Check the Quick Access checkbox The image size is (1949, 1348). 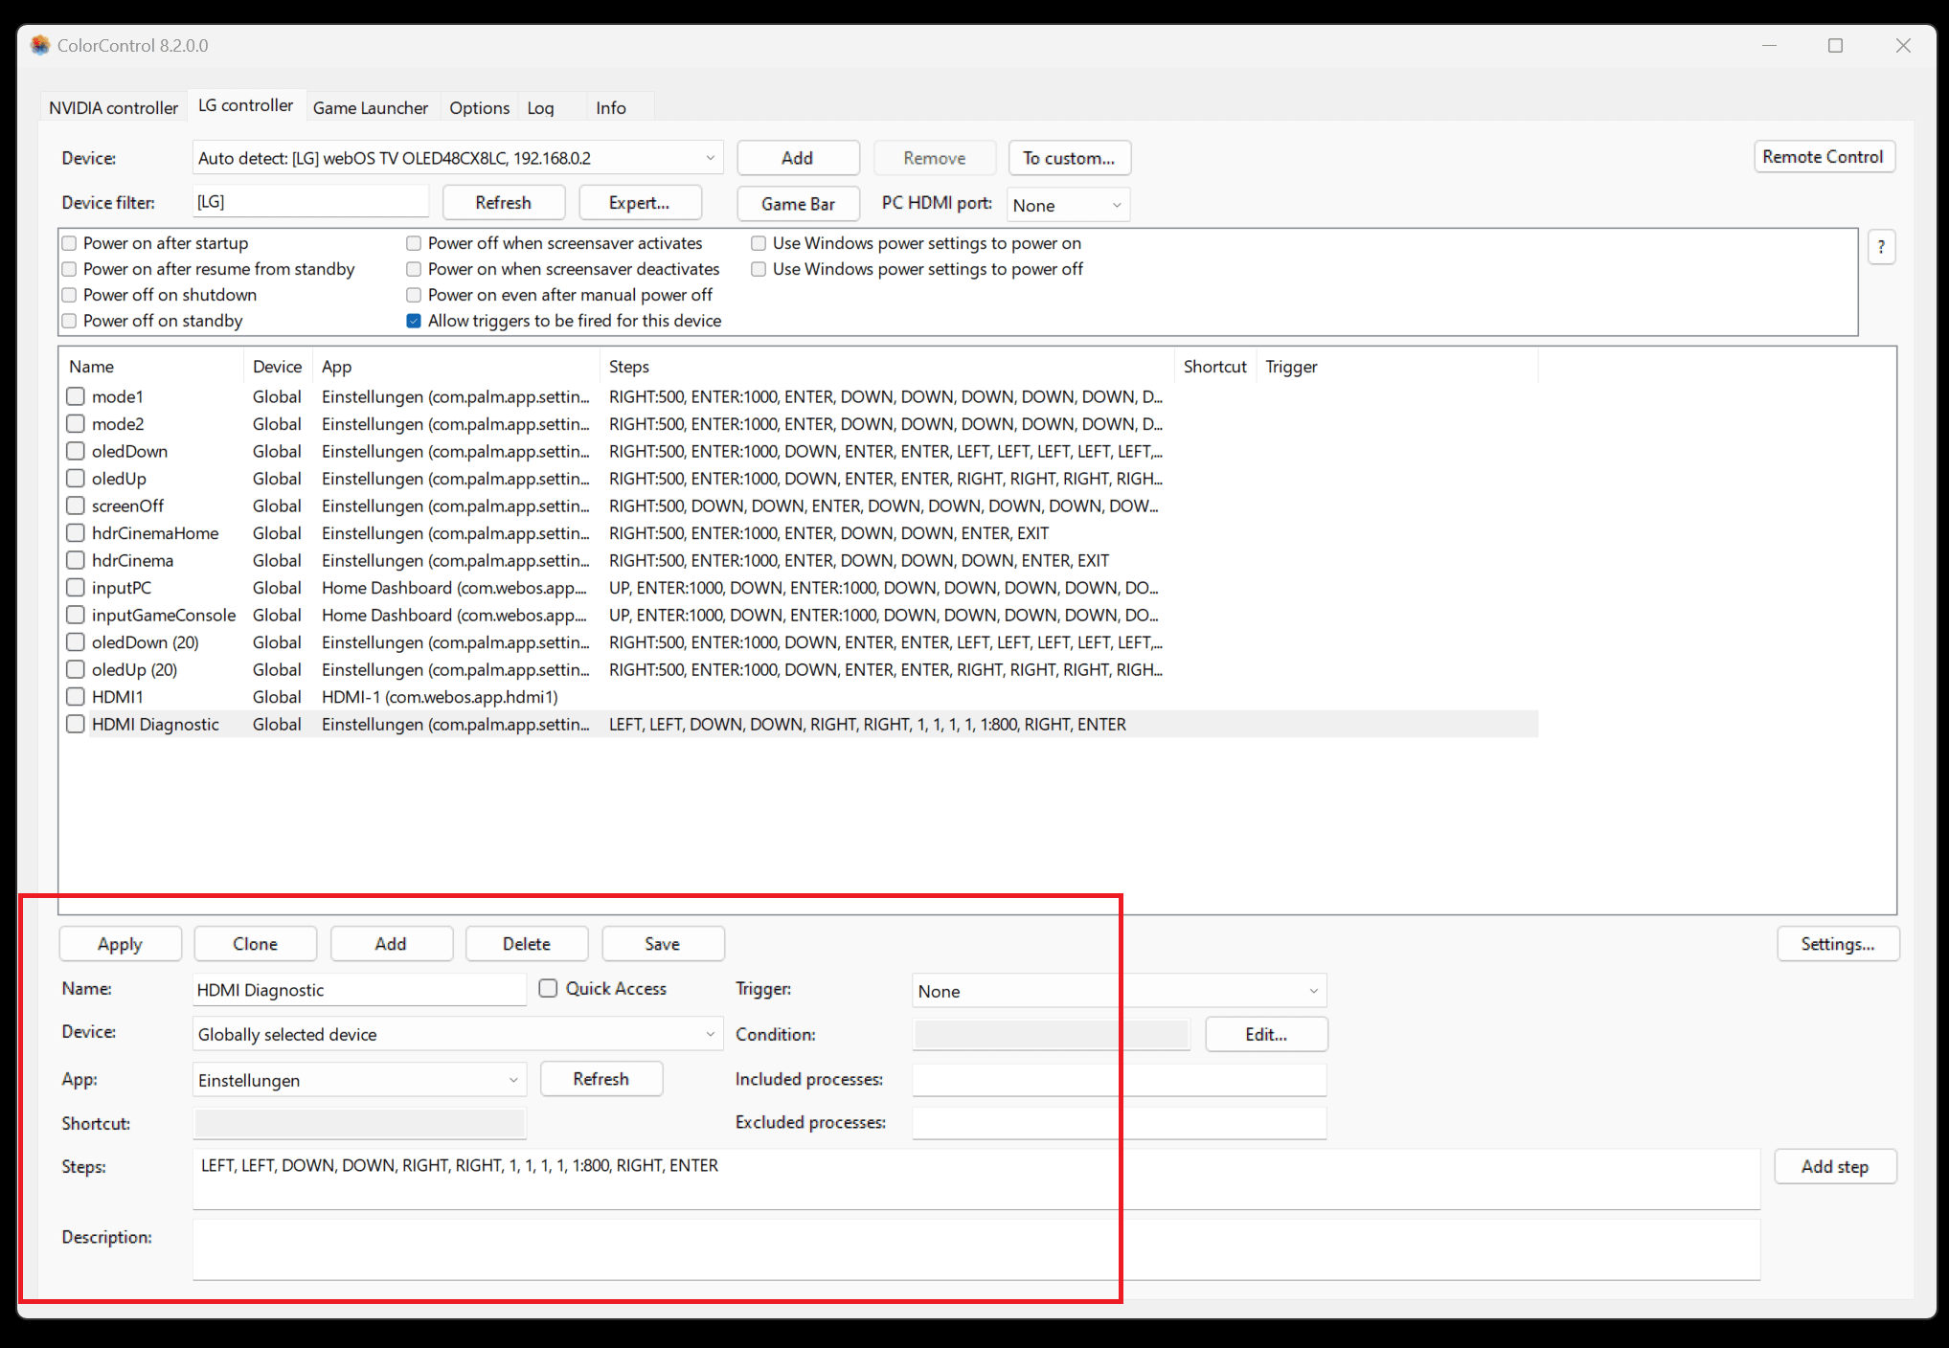tap(548, 988)
